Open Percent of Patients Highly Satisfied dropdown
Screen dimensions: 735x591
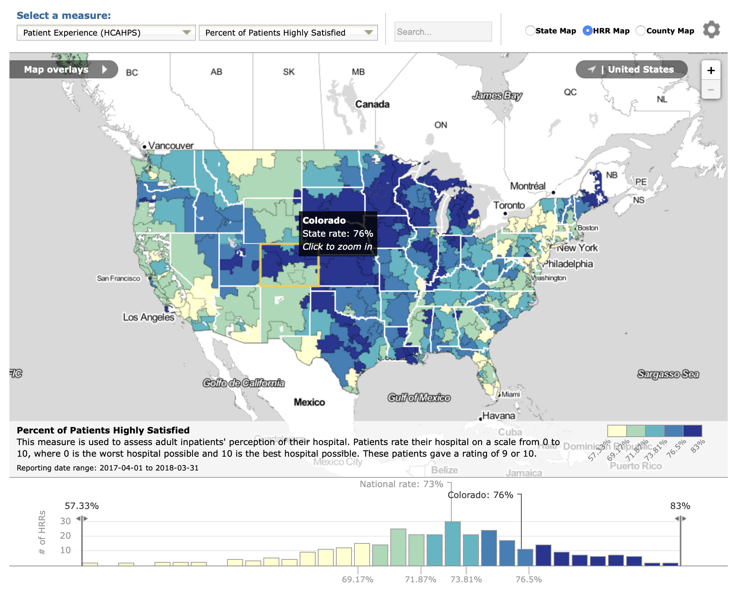[x=288, y=33]
